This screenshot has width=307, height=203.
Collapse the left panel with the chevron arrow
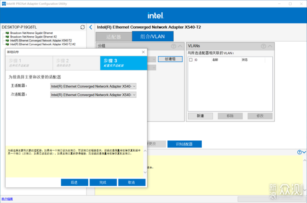[x=91, y=27]
